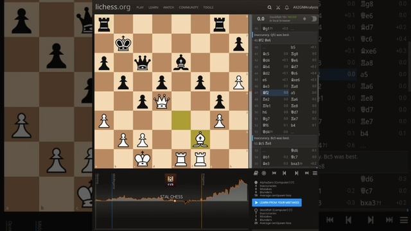This screenshot has width=411, height=231.
Task: Step forward one move
Action: [297, 173]
